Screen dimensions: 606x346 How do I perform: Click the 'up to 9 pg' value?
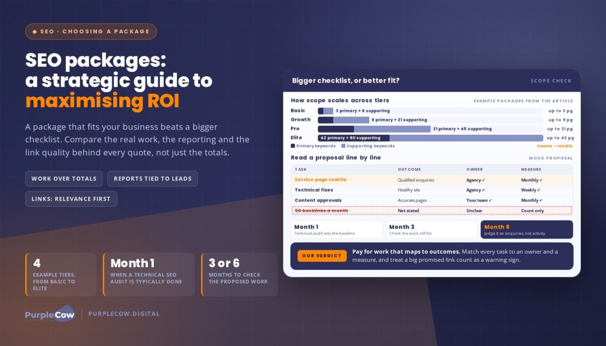[561, 120]
